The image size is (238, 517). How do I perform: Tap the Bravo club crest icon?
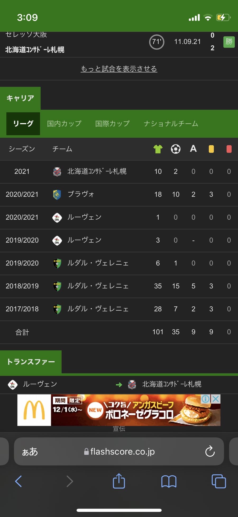[57, 194]
